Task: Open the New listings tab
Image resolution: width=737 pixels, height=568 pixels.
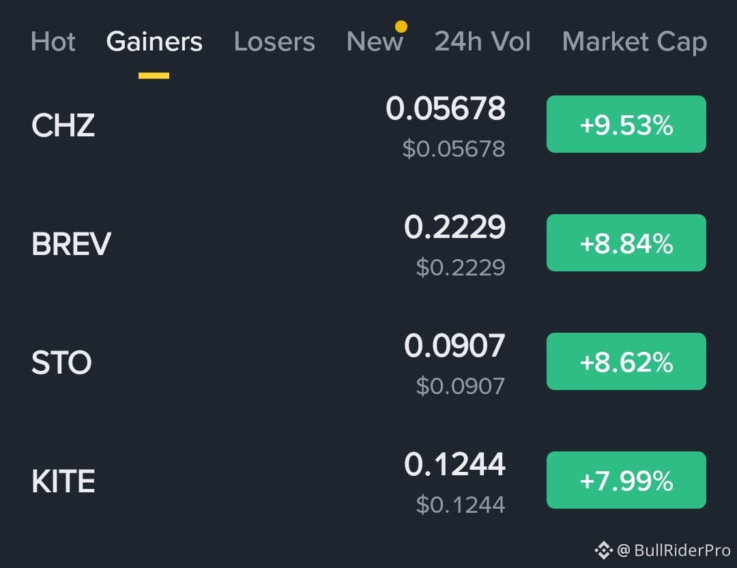Action: point(375,42)
